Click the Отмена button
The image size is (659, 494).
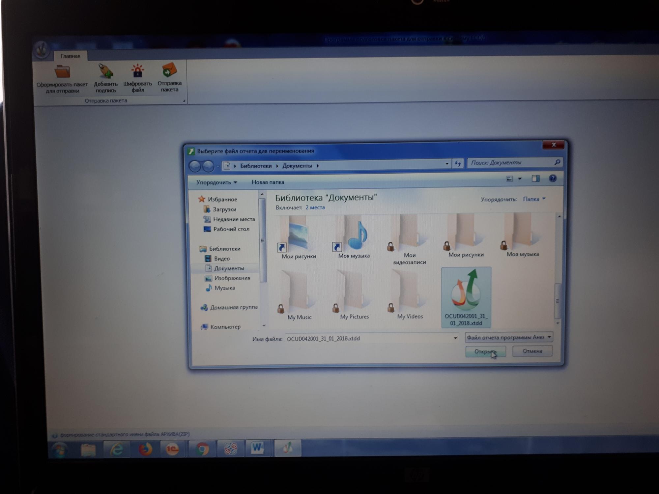[532, 351]
